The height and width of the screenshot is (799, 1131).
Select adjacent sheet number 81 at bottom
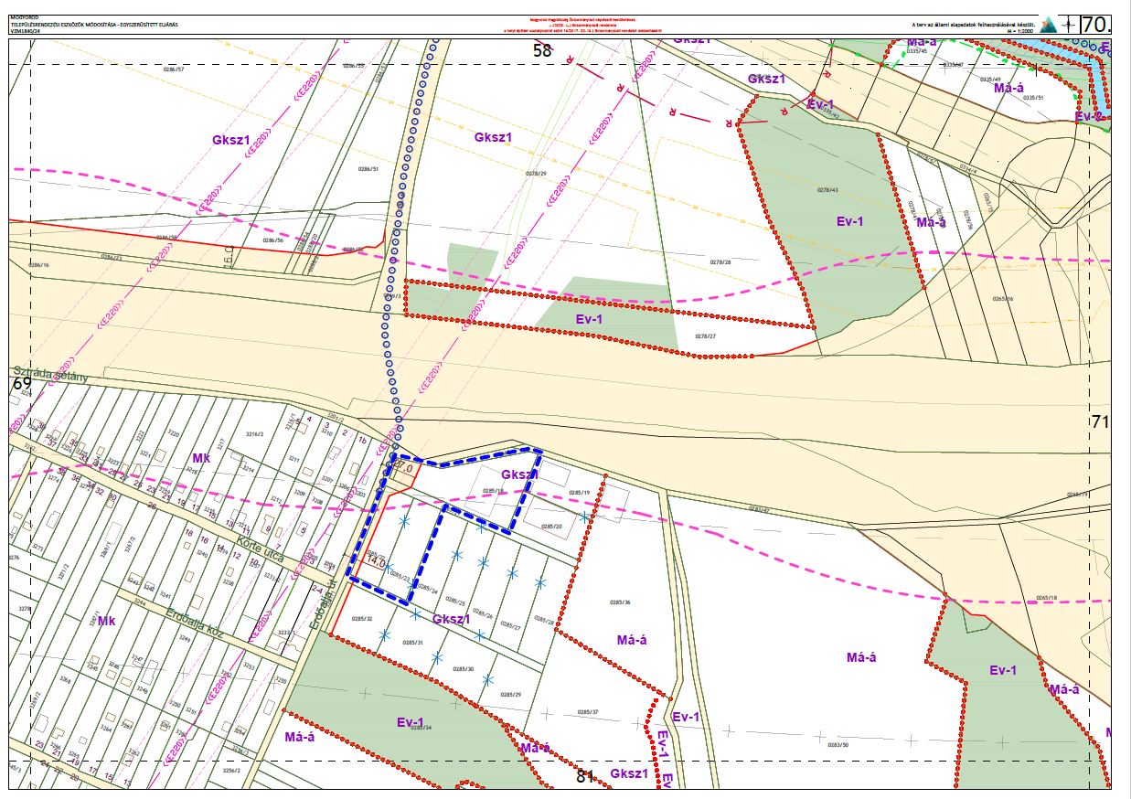(586, 776)
